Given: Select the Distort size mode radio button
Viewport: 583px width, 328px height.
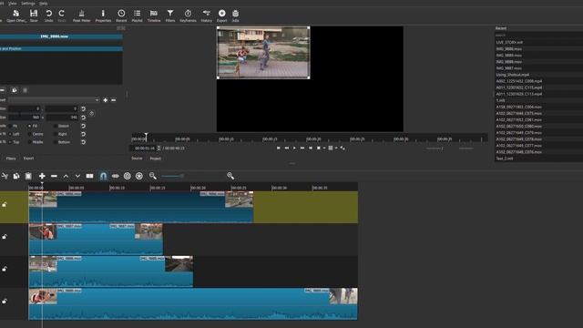Looking at the screenshot, I should point(56,126).
